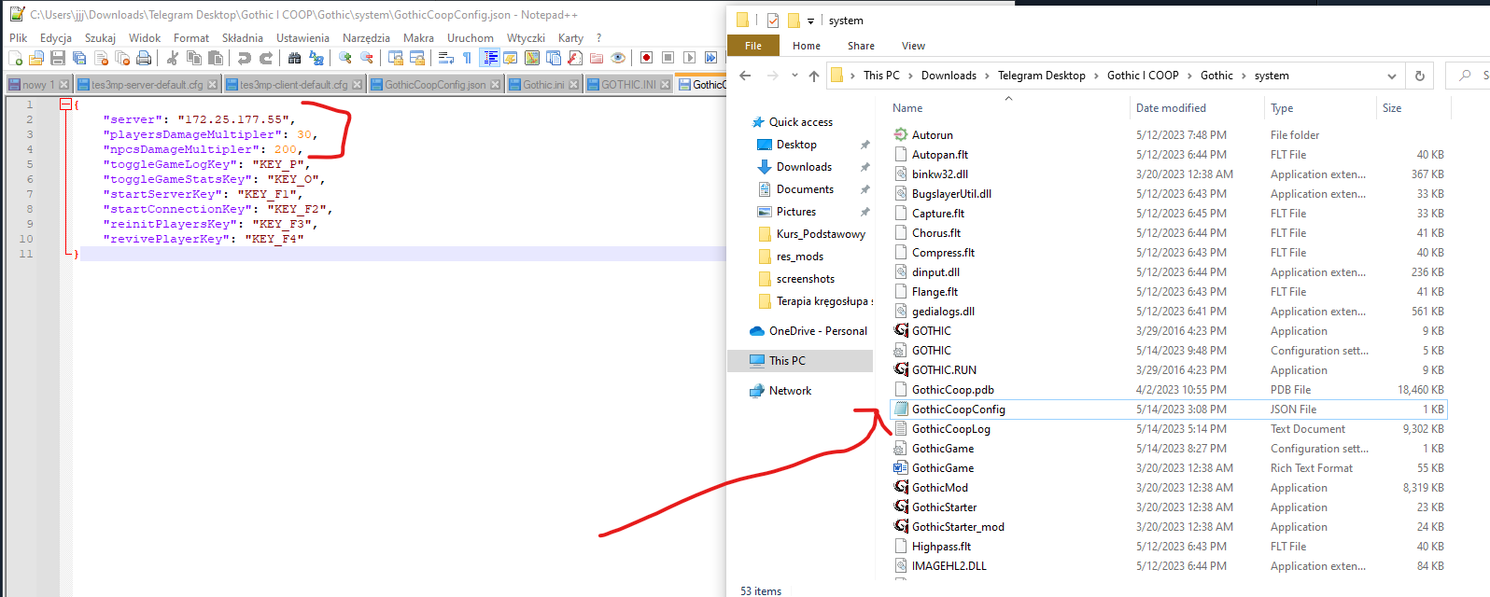Click the Cut scissors icon
This screenshot has width=1490, height=597.
click(x=172, y=58)
